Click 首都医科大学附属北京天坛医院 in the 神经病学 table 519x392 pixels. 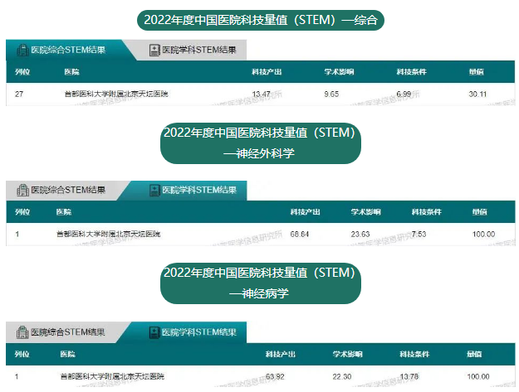(x=112, y=376)
